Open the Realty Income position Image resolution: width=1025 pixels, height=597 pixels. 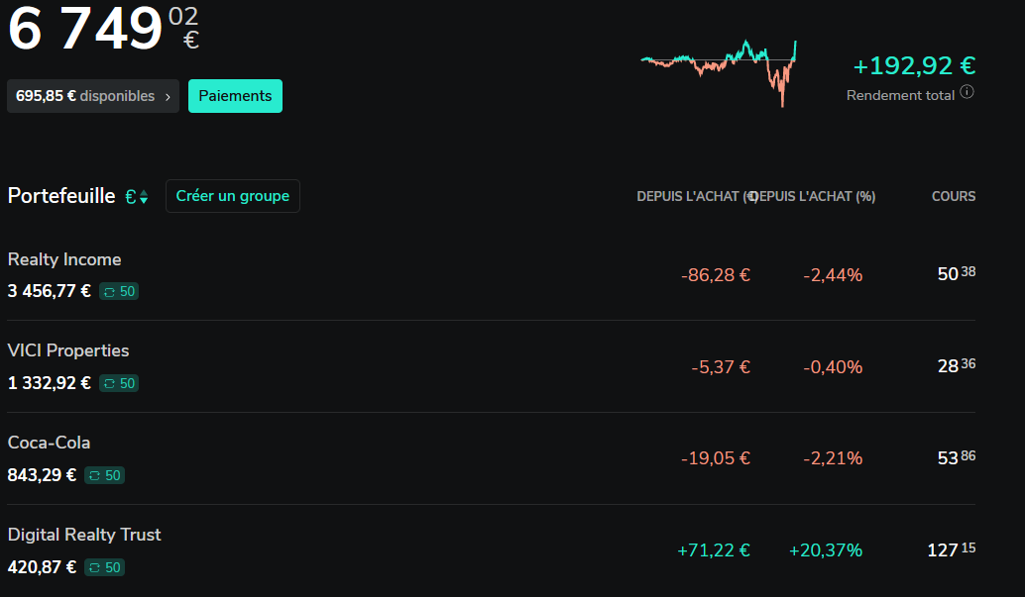coord(491,275)
